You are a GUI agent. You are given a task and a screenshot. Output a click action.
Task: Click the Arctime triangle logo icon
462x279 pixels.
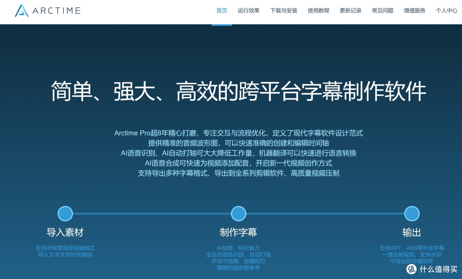[x=21, y=11]
